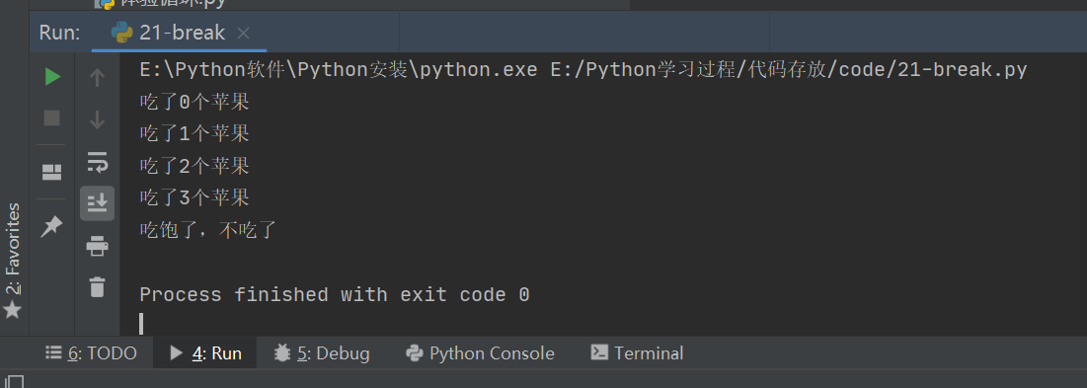Screen dimensions: 1087x388
Task: Open the 6: TODO tool window
Action: (91, 353)
